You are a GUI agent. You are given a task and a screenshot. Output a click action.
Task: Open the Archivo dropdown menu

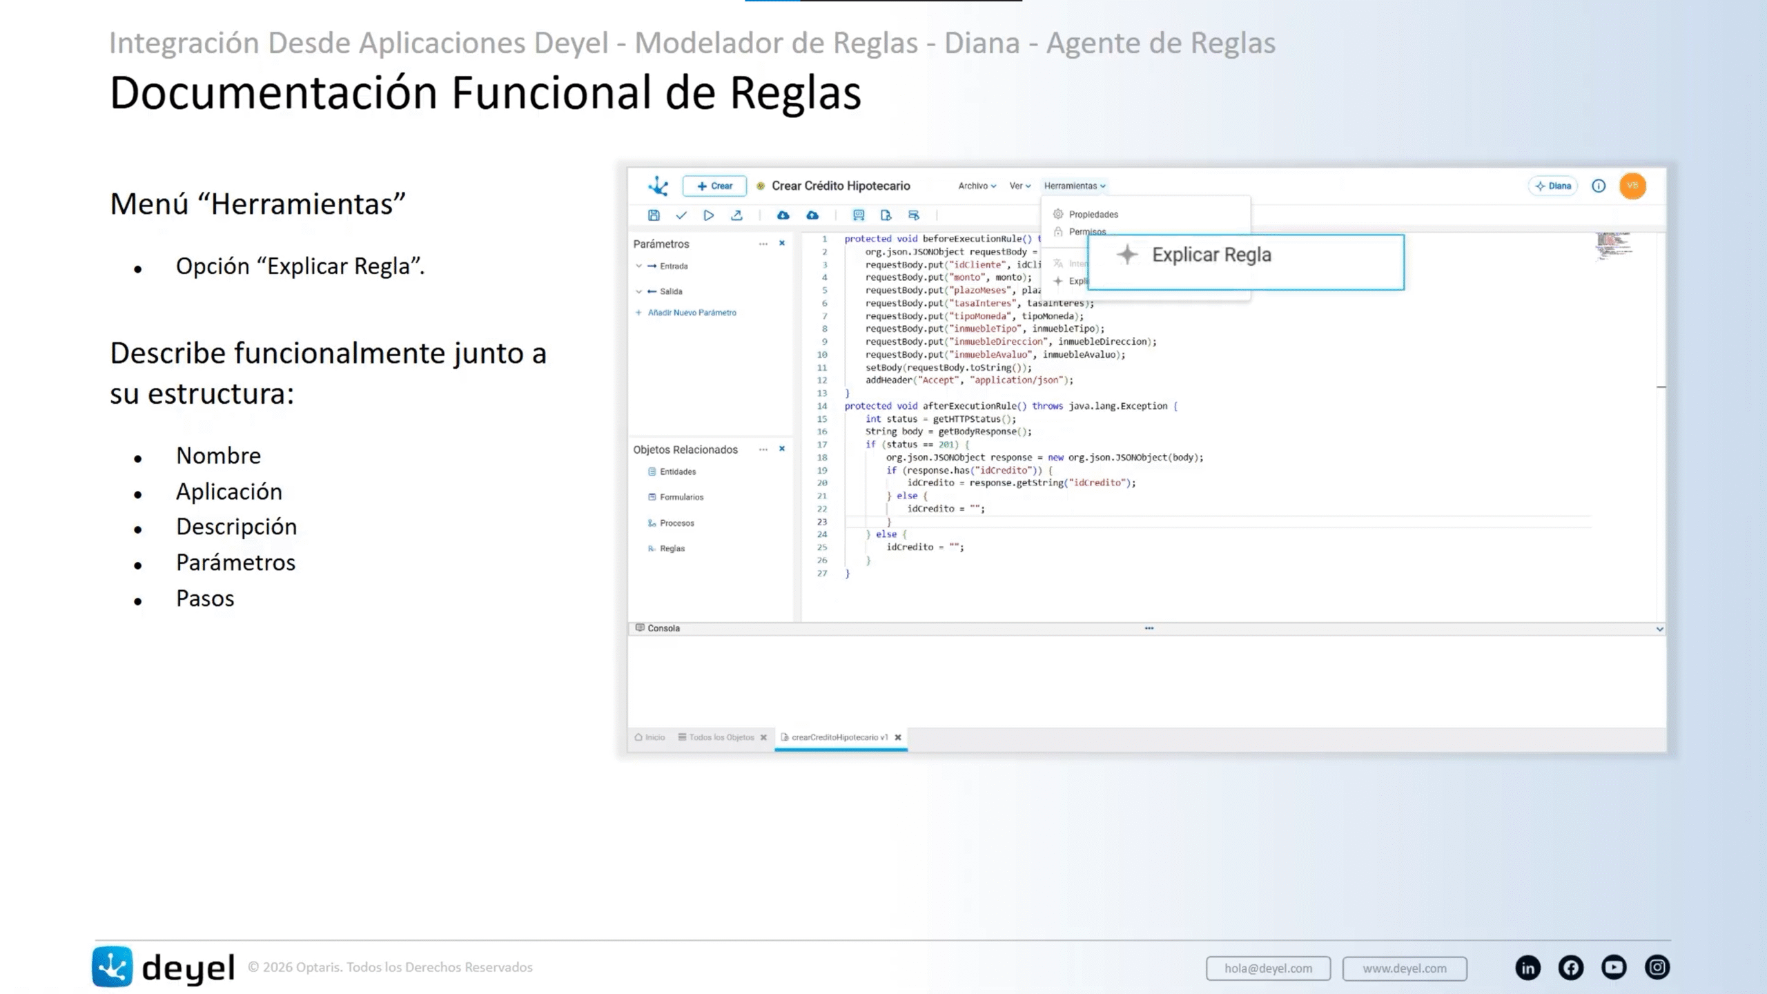click(977, 186)
